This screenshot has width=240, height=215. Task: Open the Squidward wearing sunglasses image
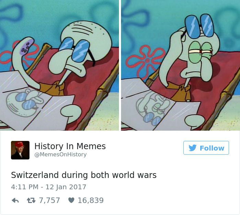59,65
